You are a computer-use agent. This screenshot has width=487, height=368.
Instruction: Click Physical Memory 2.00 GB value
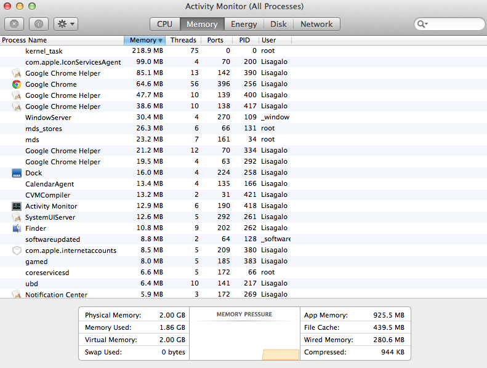click(172, 315)
